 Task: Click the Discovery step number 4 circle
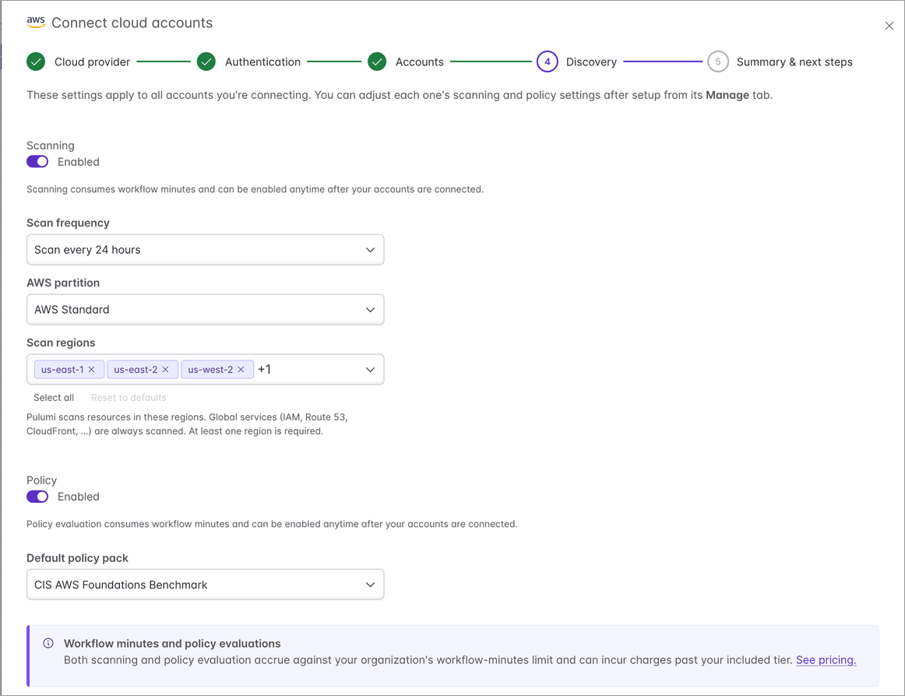click(548, 62)
